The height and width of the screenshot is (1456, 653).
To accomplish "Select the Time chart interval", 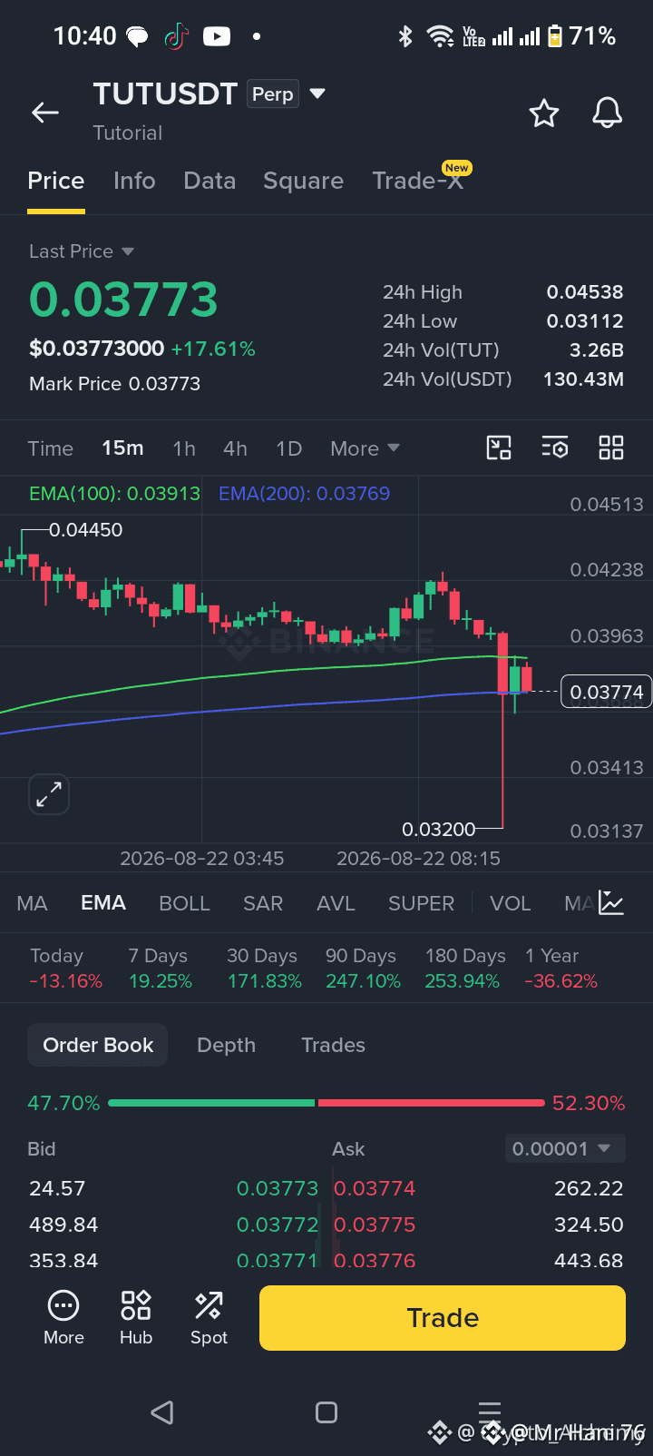I will click(x=51, y=448).
